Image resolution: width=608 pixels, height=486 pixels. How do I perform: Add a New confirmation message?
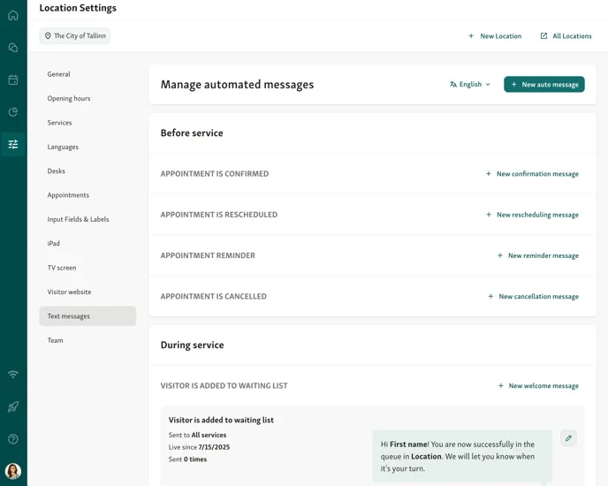[x=532, y=174]
